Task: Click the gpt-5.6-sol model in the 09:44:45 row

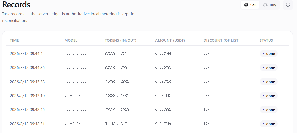Action: (x=75, y=54)
